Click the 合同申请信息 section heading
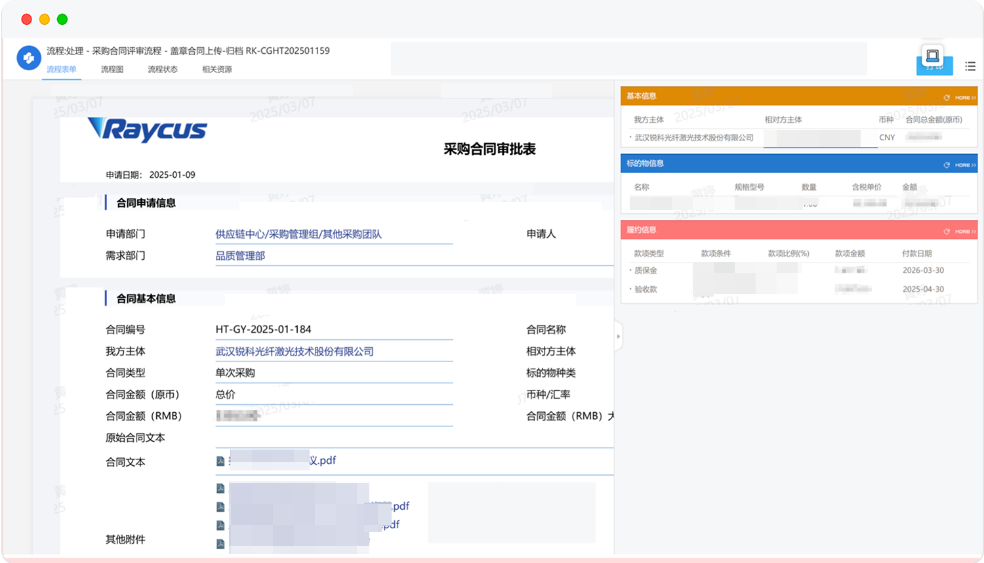This screenshot has height=563, width=984. tap(146, 203)
